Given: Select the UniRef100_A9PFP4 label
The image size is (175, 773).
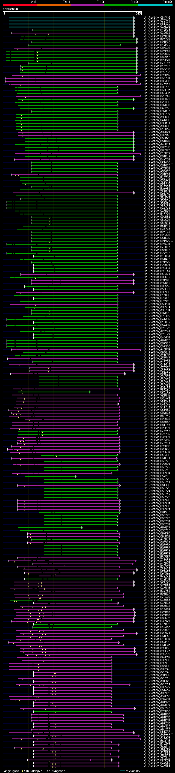Looking at the screenshot, I should pyautogui.click(x=157, y=428).
